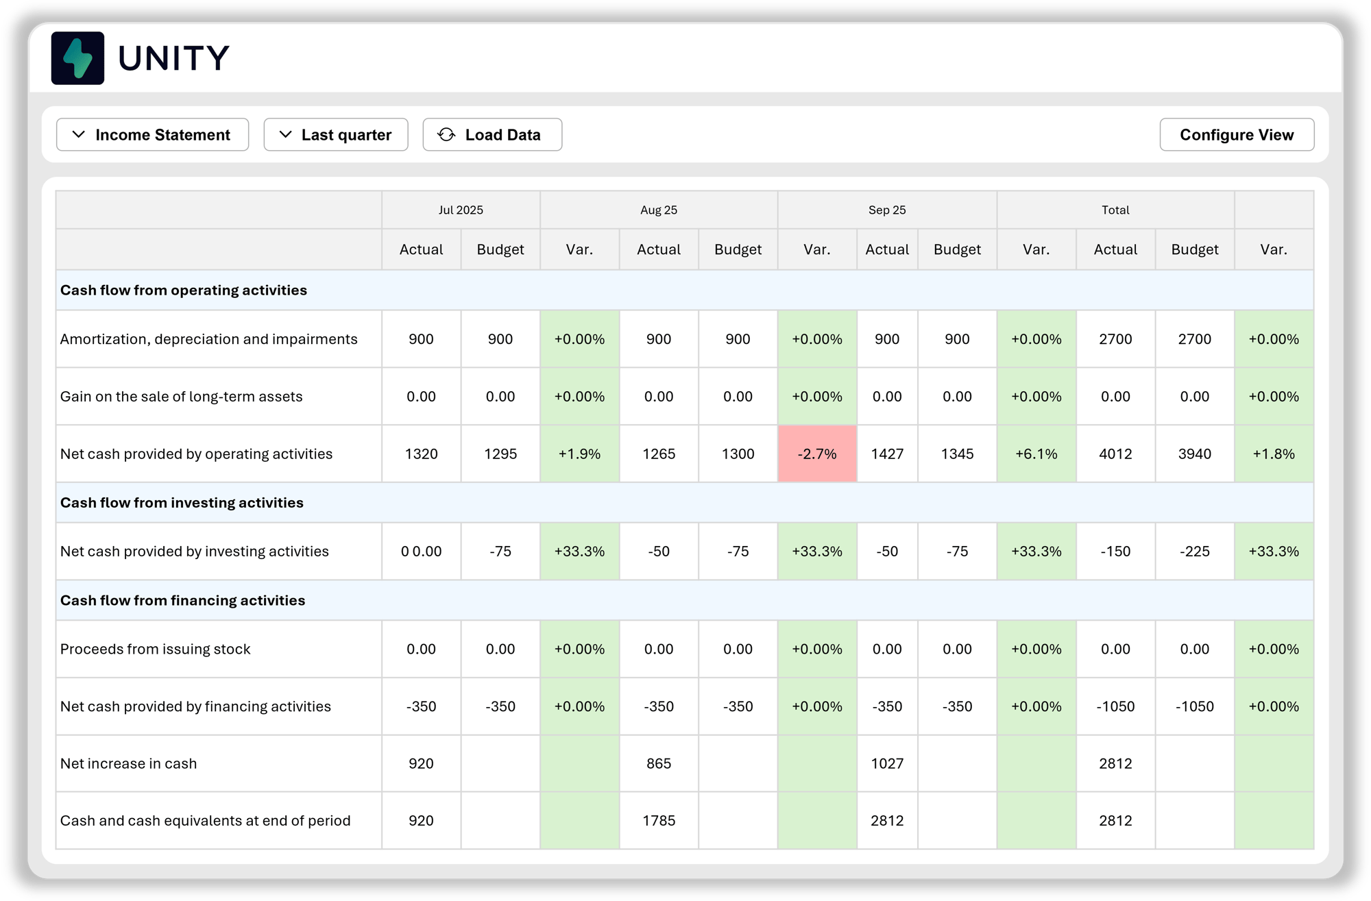
Task: Select Amortization, depreciation and impairments row label
Action: [208, 340]
